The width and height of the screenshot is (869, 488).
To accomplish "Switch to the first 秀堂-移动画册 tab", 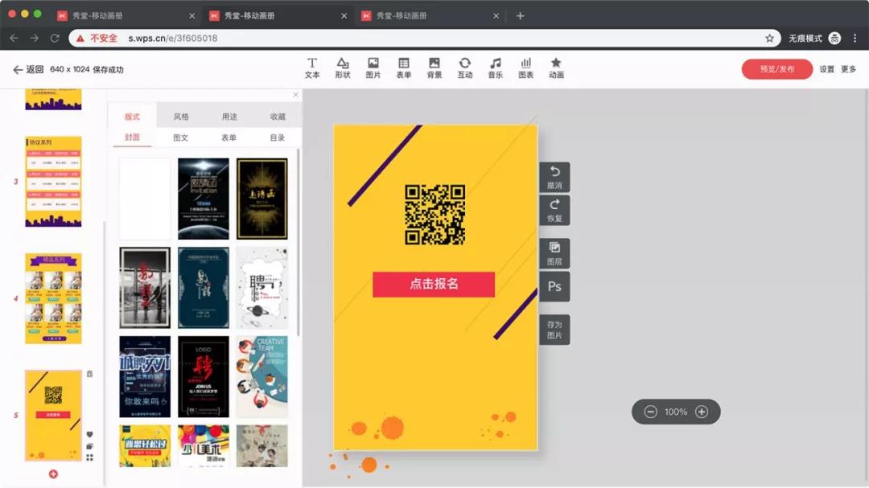I will tap(126, 16).
